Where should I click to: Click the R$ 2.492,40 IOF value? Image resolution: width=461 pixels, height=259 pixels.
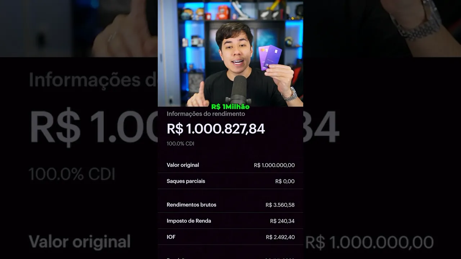(x=280, y=237)
